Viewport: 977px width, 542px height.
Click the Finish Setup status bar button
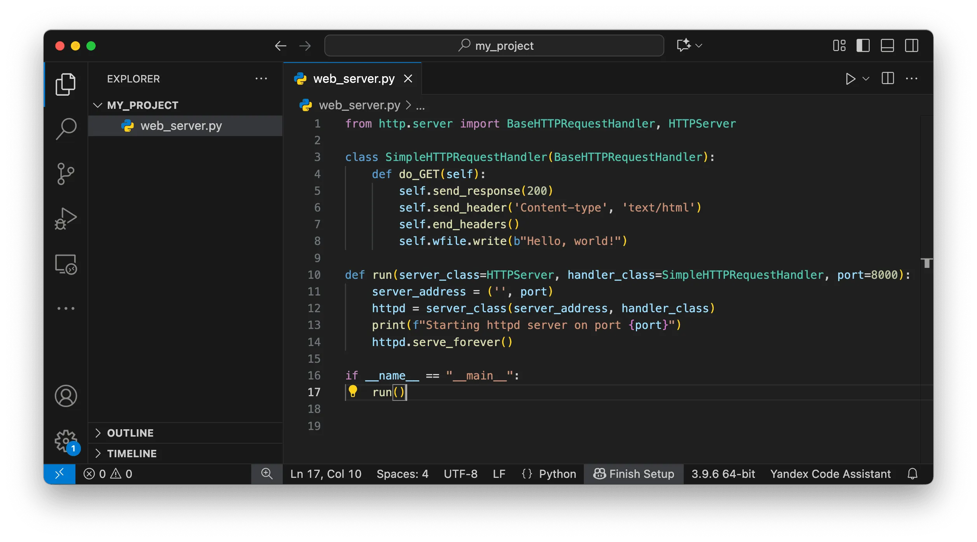[634, 474]
